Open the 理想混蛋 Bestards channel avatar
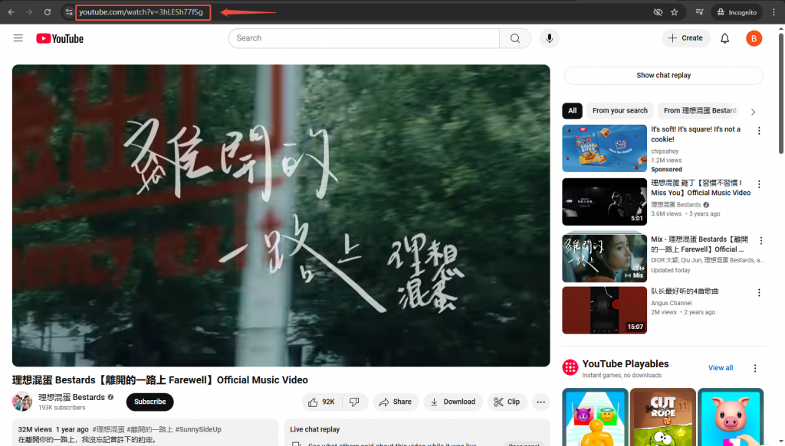 coord(22,402)
